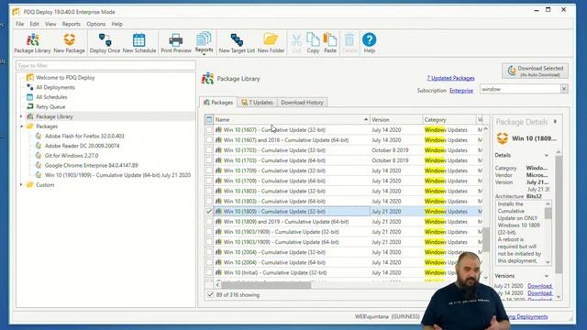Switch to the 7 Updates tab
Viewport: 587px width, 330px height.
(x=257, y=103)
